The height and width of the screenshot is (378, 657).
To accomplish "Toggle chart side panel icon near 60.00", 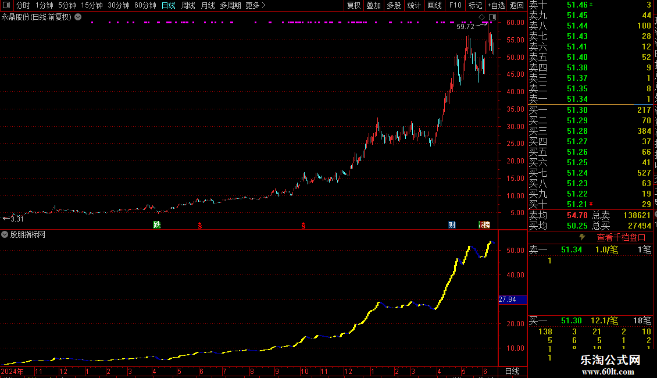I will coord(492,17).
